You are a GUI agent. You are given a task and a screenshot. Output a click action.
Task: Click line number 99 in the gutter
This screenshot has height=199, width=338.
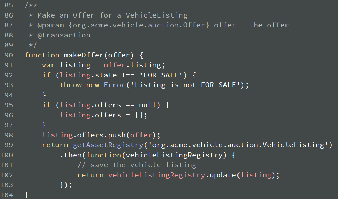coord(9,145)
